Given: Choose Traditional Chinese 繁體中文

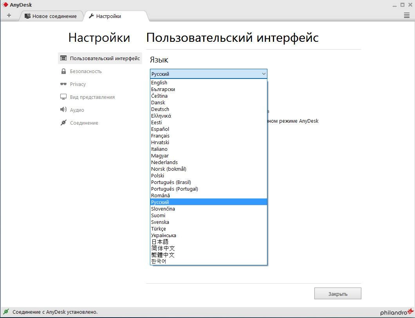Looking at the screenshot, I should [209, 255].
